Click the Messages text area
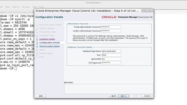187x105 pixels. tap(109, 89)
